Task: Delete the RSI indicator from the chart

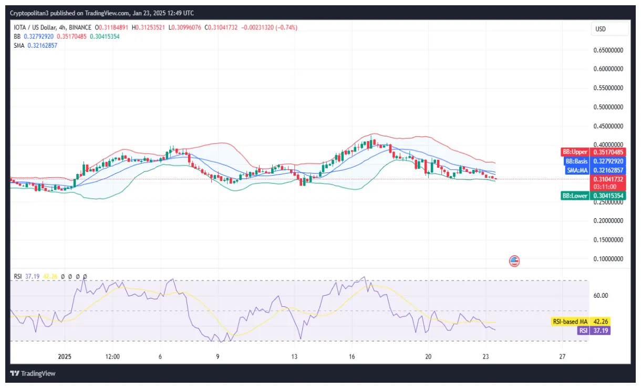Action: click(x=77, y=277)
